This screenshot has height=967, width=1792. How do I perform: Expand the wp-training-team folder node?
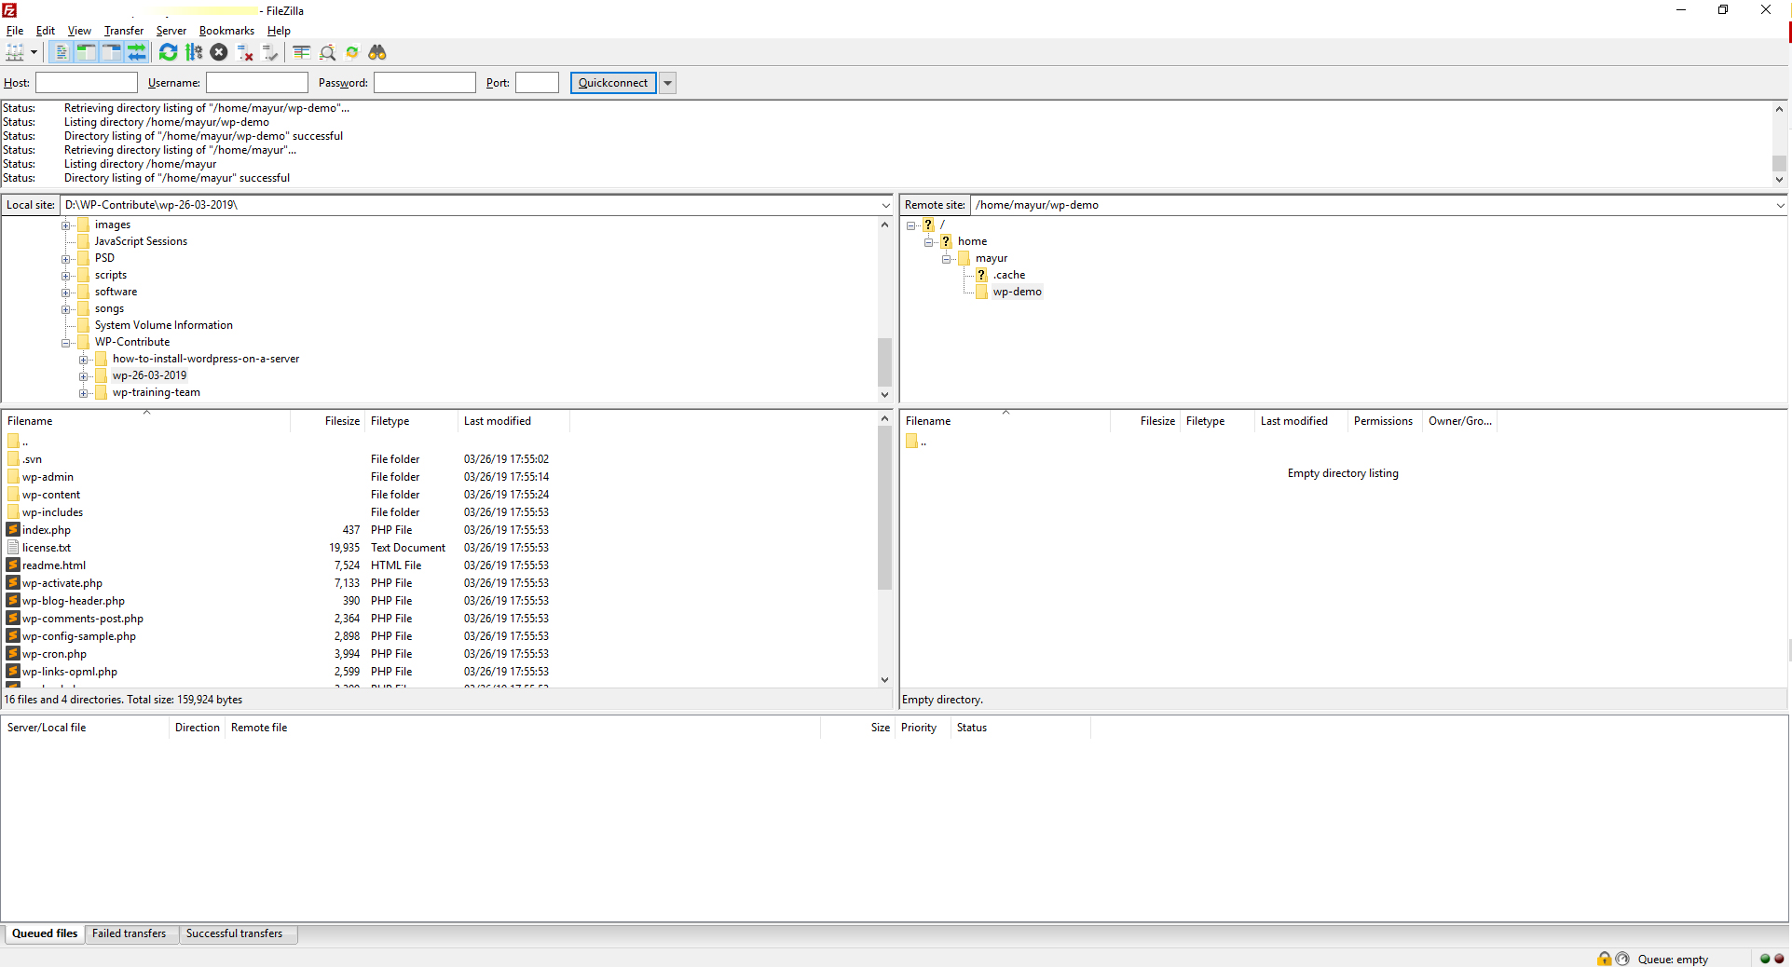tap(84, 393)
